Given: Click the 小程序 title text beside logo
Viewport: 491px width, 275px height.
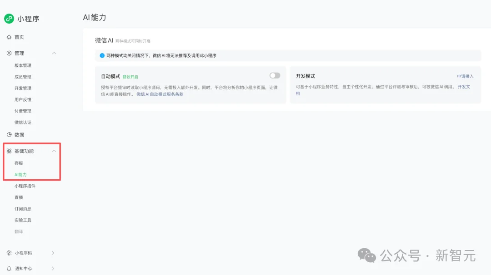Looking at the screenshot, I should (29, 19).
